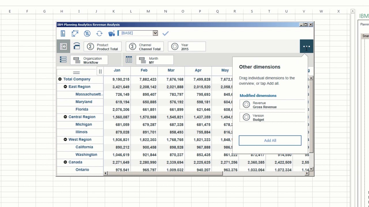Screen dimensions: 369x207
Task: Click the horizontal scrollbar right arrow
Action: 307,173
